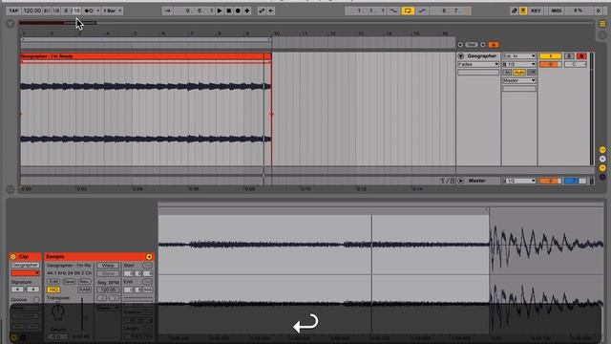Viewport: 611px width, 344px height.
Task: Open the 1 Bar quantization dropdown
Action: (113, 11)
